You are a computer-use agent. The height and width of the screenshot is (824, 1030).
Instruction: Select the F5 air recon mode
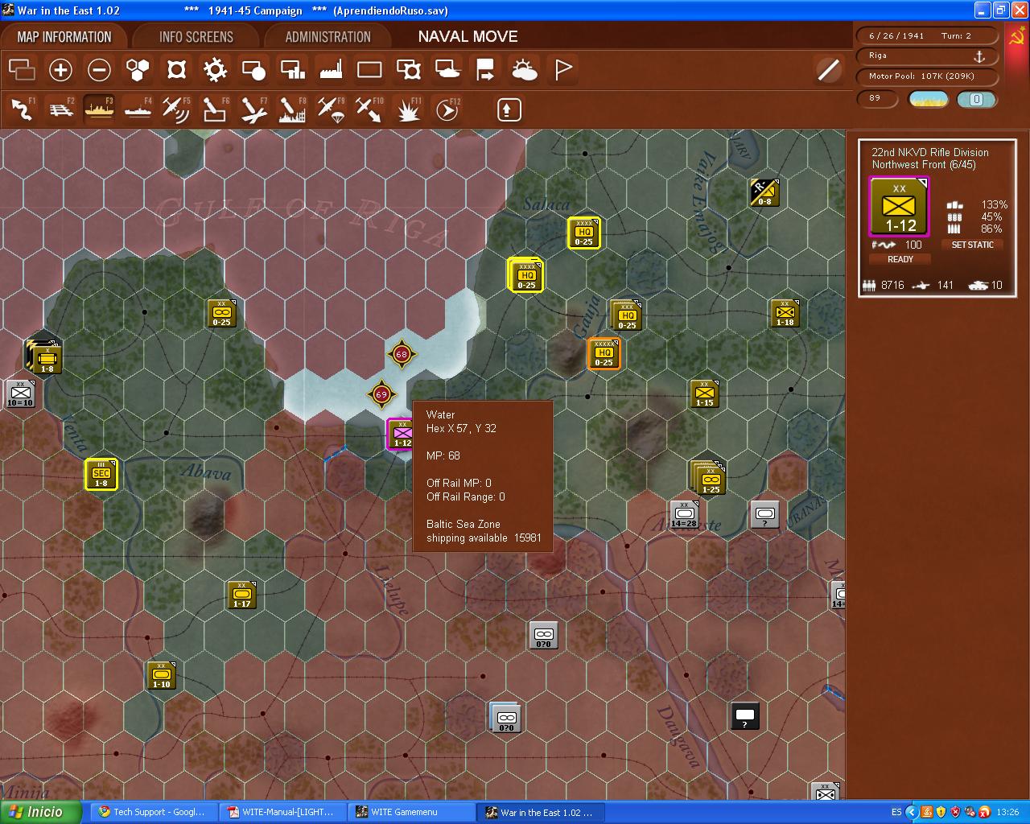point(176,109)
